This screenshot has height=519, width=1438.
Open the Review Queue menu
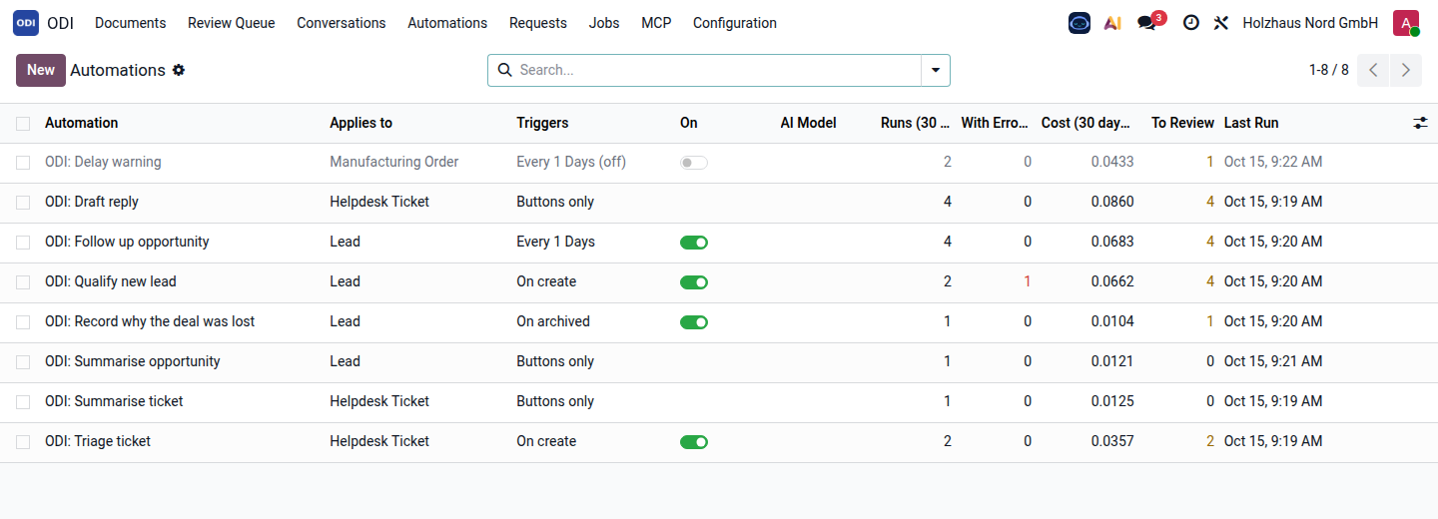232,23
